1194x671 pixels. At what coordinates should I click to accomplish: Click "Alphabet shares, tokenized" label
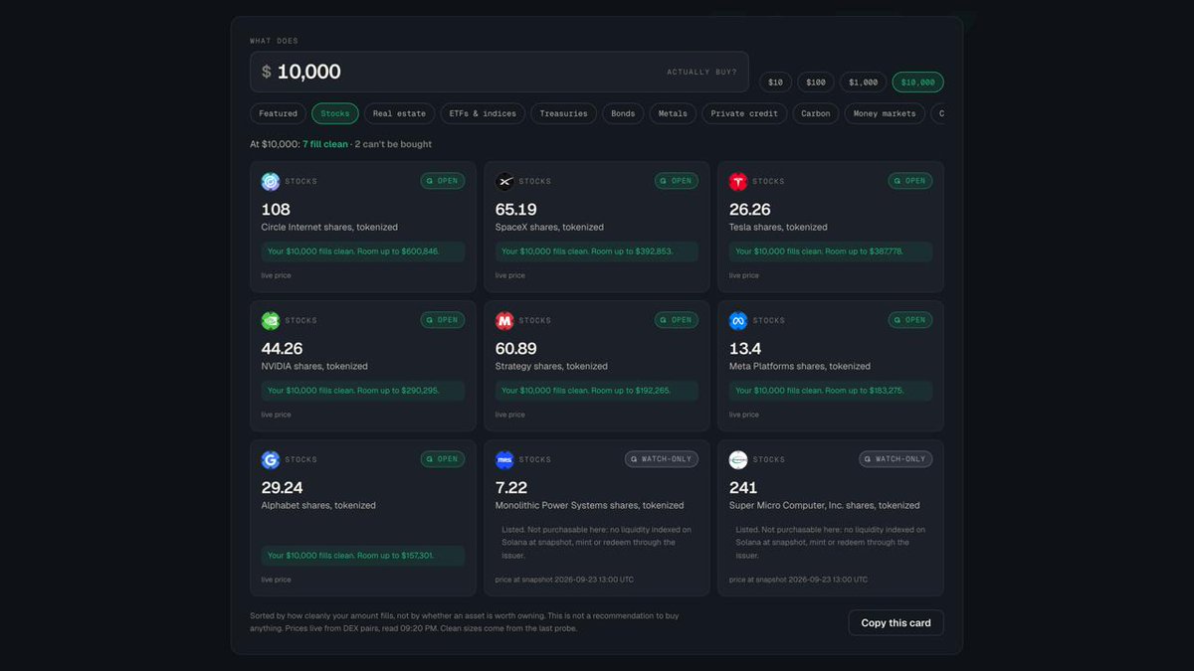[x=318, y=505]
